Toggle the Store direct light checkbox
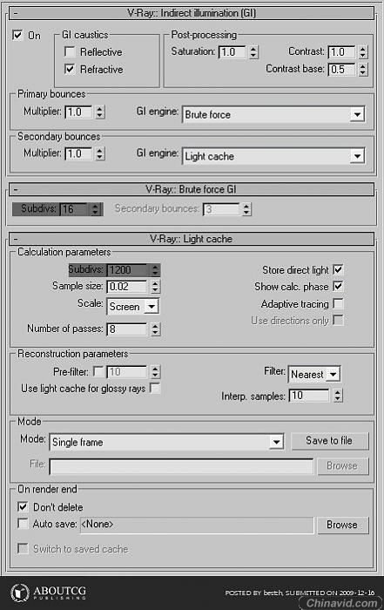 point(338,269)
